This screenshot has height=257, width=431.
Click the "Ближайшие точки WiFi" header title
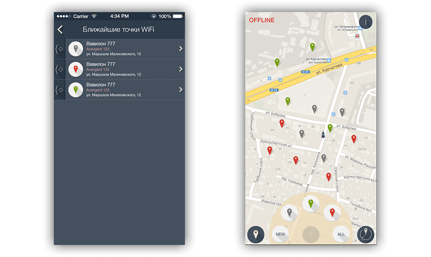[x=119, y=29]
